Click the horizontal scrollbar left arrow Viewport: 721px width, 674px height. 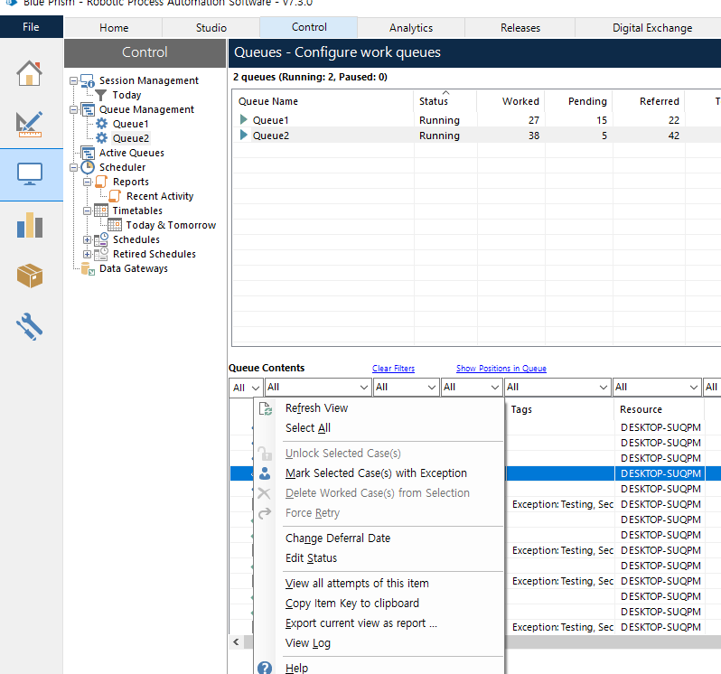[x=237, y=641]
